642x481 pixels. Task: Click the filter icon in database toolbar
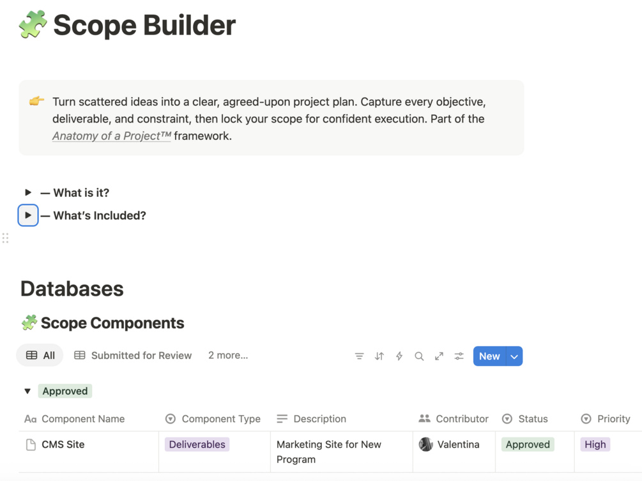(x=359, y=356)
